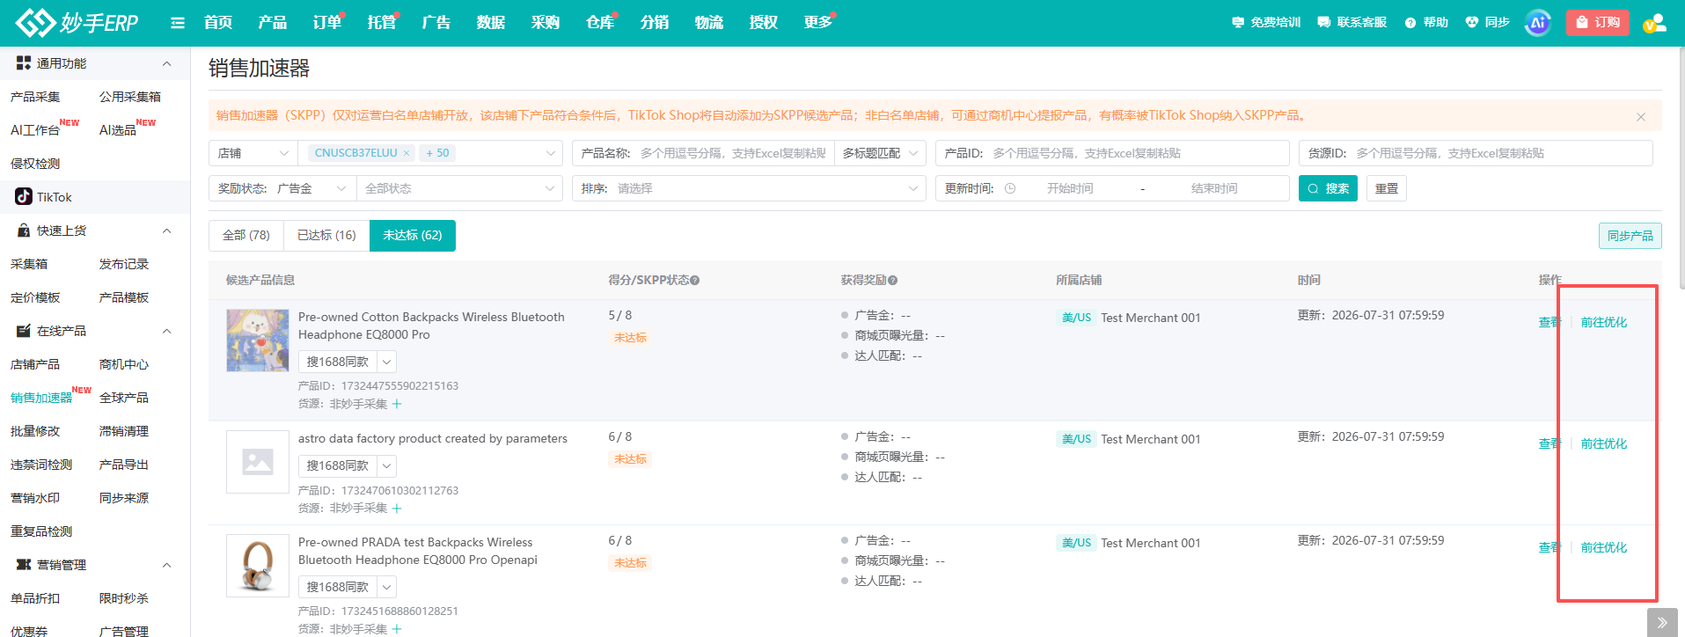The image size is (1685, 637).
Task: Click 前往优化 for Cotton Backpacks product
Action: 1604,322
